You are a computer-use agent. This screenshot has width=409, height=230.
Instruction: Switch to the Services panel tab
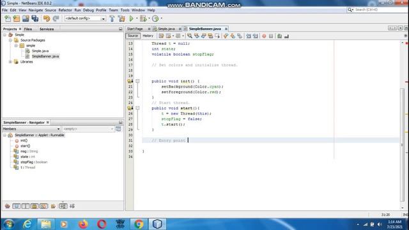[47, 29]
